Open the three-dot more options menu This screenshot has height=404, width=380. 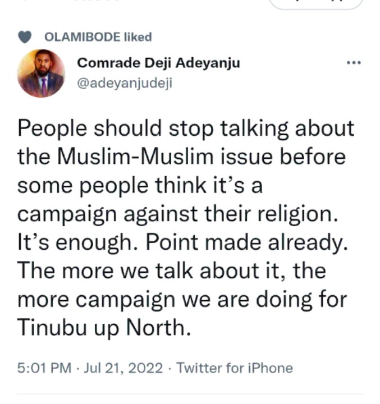click(354, 62)
